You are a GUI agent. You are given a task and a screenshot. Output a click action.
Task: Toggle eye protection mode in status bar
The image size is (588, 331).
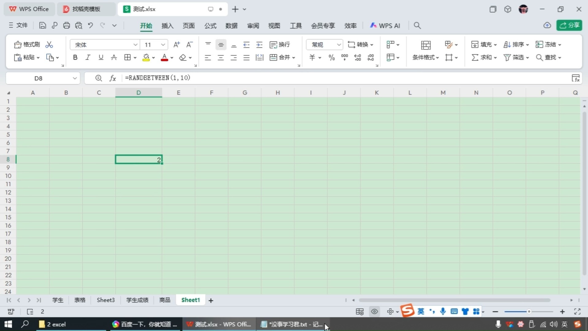[x=374, y=312]
